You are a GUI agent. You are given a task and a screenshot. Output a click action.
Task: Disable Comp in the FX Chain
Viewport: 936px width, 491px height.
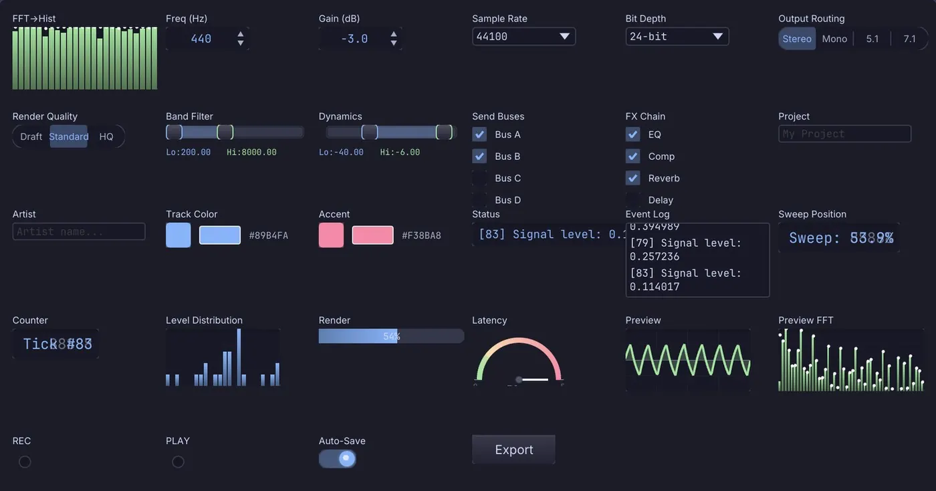(633, 157)
